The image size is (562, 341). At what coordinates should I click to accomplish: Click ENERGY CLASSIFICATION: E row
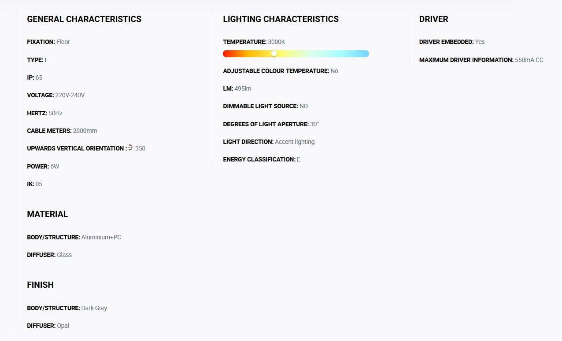[x=262, y=159]
